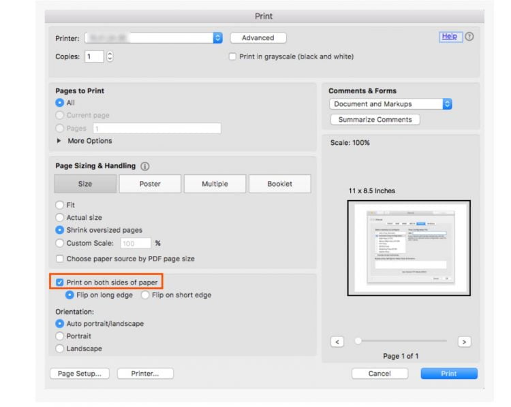Click Summarize Comments button

click(375, 120)
